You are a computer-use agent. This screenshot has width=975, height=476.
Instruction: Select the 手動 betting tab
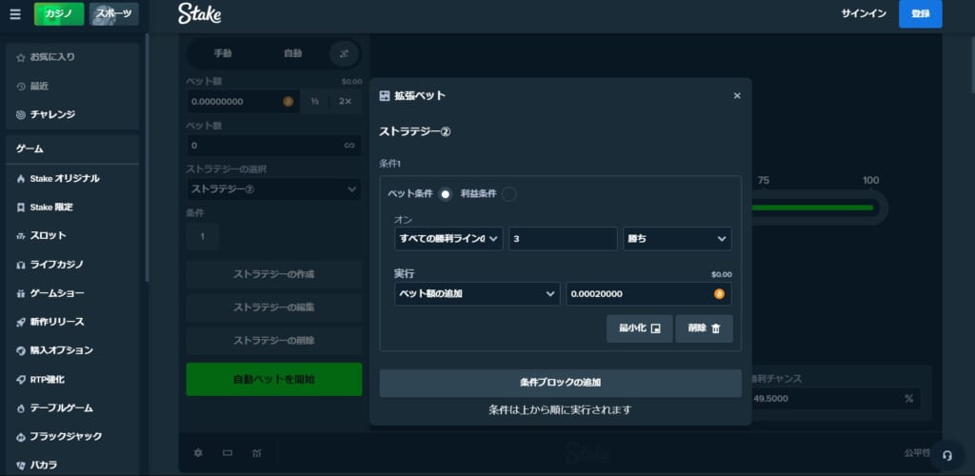coord(223,53)
